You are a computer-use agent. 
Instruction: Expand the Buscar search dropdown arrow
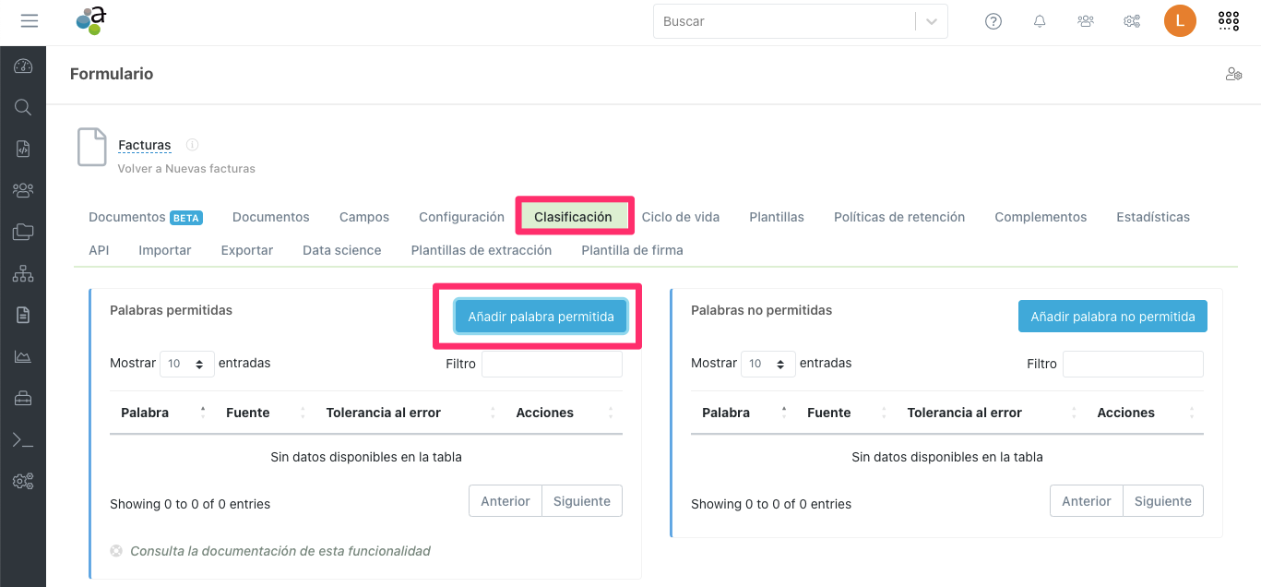click(932, 21)
